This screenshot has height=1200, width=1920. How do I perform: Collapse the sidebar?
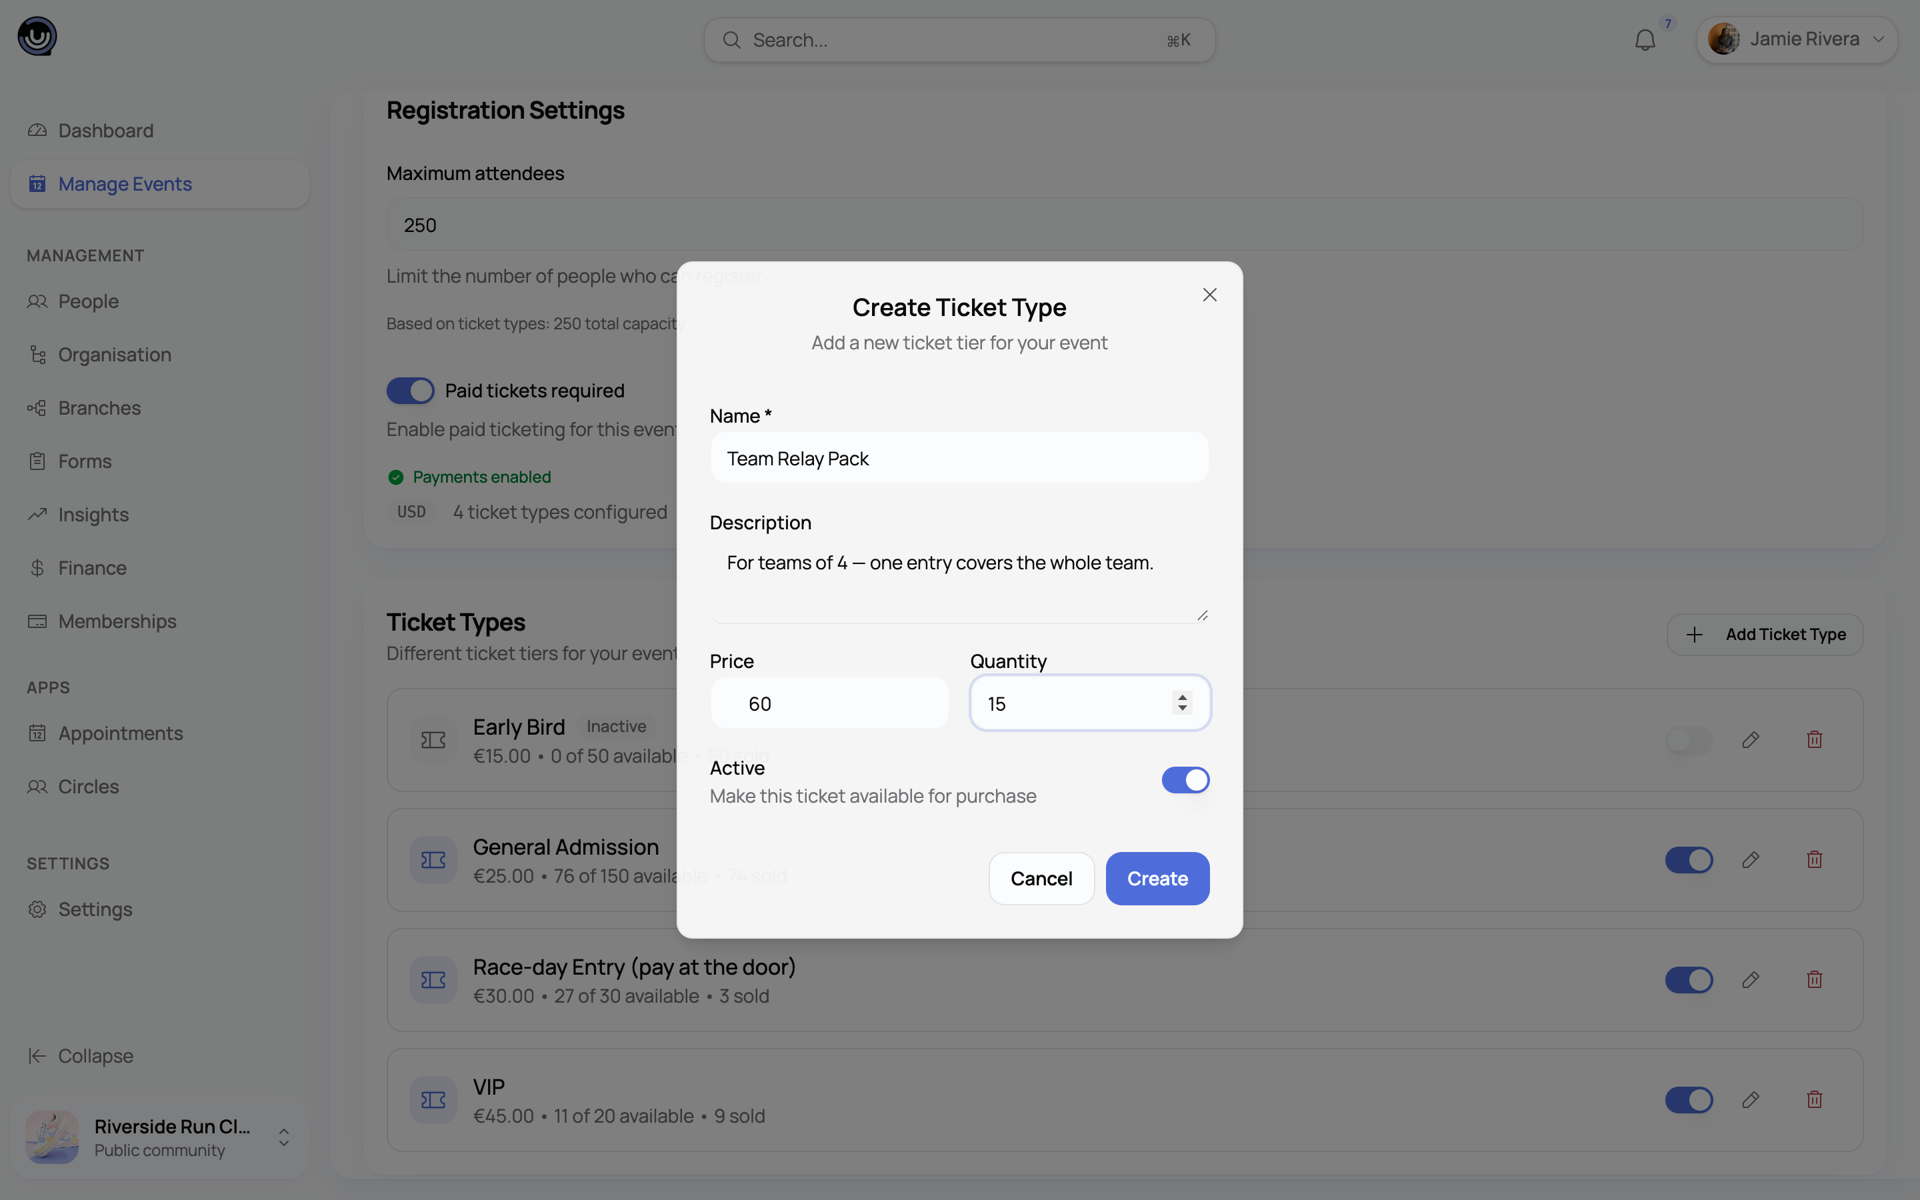click(159, 1057)
